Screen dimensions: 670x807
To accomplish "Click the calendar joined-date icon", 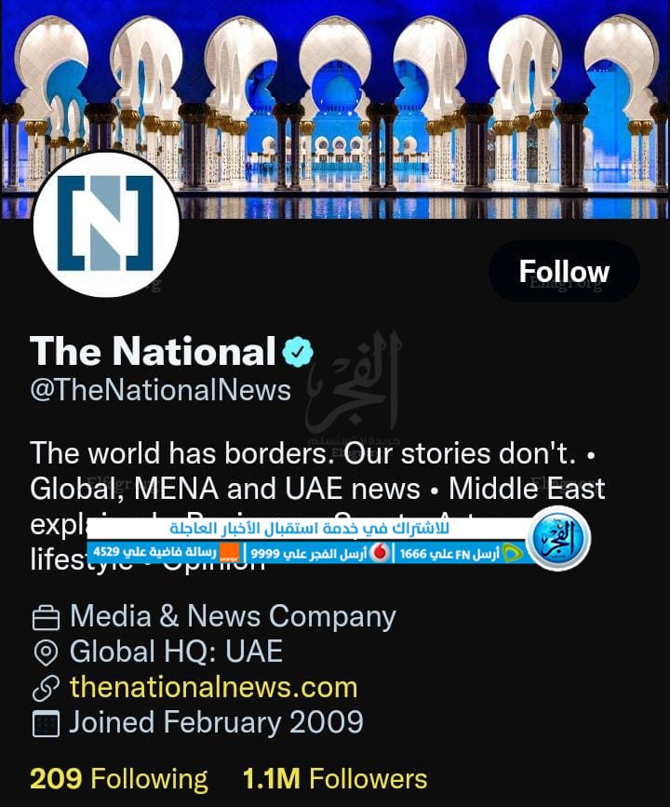I will (x=46, y=723).
